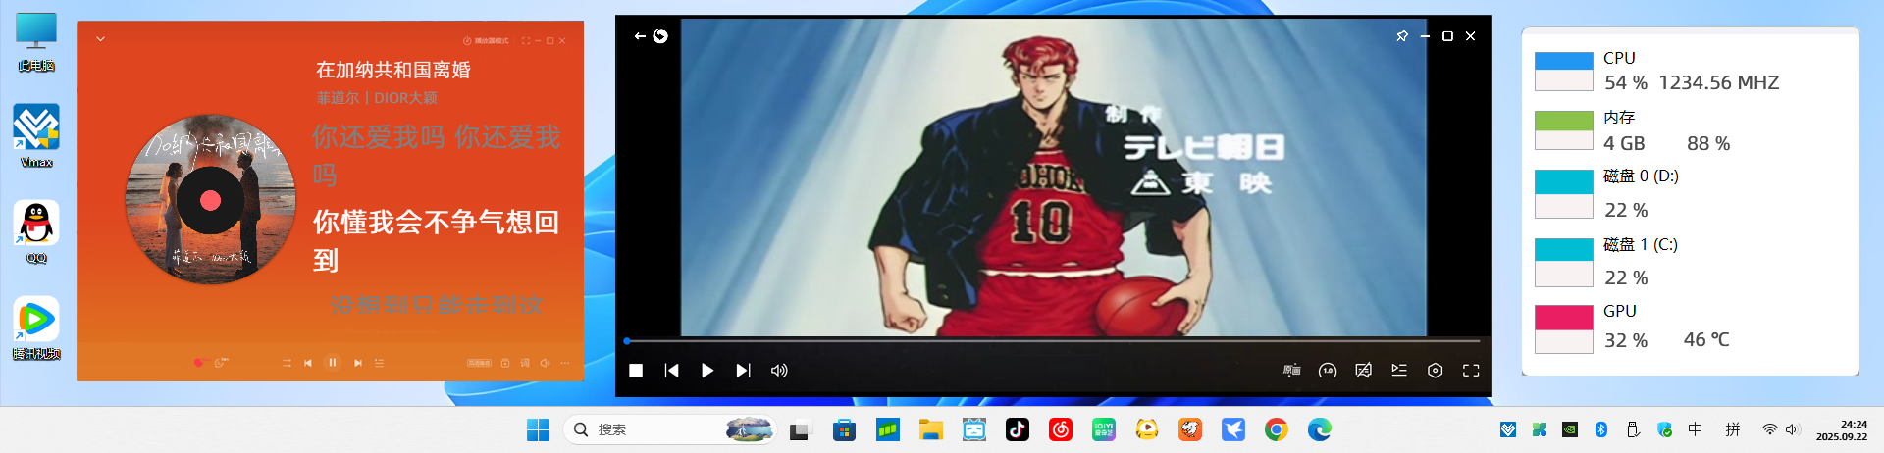The width and height of the screenshot is (1884, 453).
Task: Open the Vmax desktop shortcut
Action: [36, 135]
